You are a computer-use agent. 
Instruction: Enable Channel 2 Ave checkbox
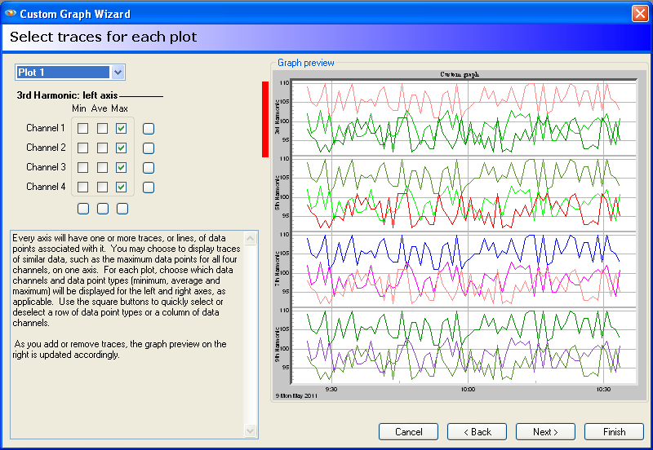pyautogui.click(x=103, y=148)
